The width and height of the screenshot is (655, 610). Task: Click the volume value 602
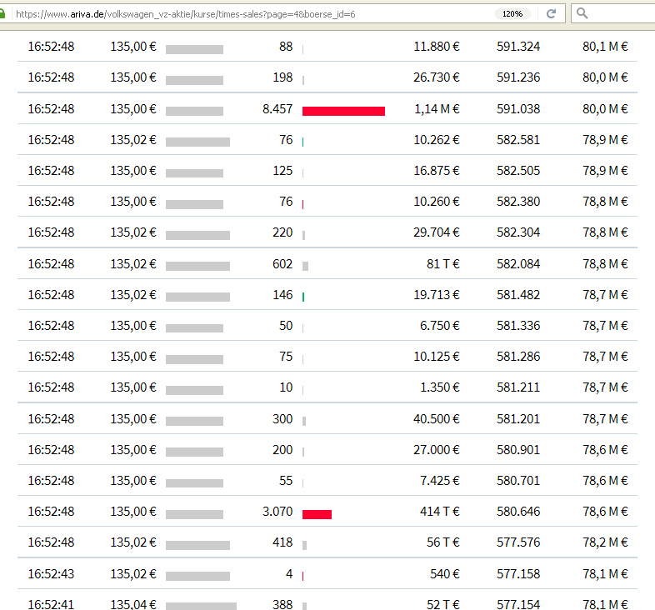pyautogui.click(x=282, y=263)
